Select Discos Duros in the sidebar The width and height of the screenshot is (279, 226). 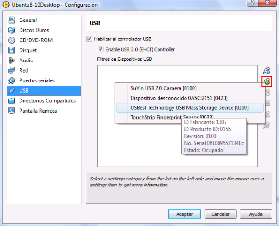pos(35,30)
